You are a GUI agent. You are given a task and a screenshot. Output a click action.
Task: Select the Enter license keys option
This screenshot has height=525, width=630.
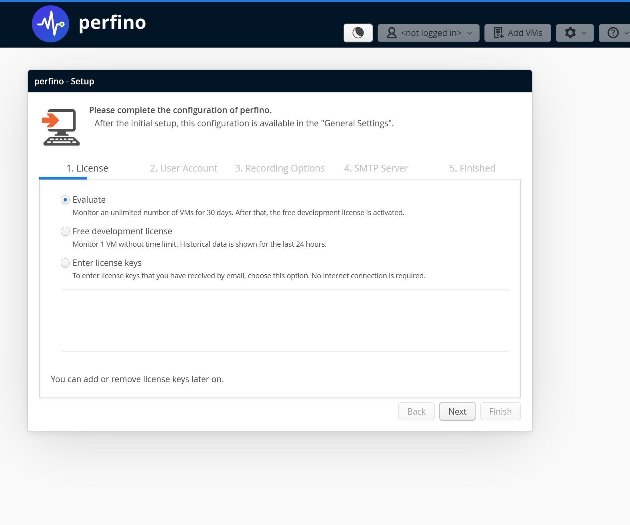[65, 263]
